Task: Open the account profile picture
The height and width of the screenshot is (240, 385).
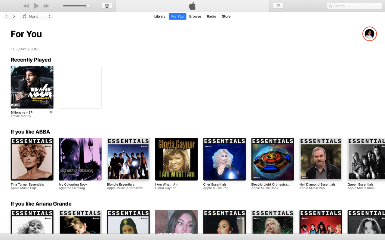Action: click(370, 34)
